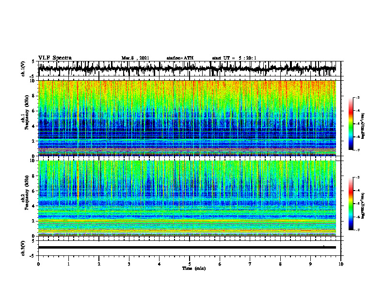Click the black ch.3 voltage trace bar
384x296 pixels.
[x=187, y=248]
